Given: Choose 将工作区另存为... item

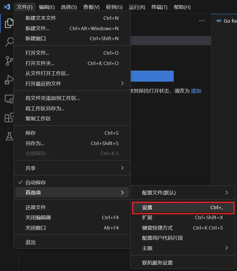Looking at the screenshot, I should click(72, 108).
